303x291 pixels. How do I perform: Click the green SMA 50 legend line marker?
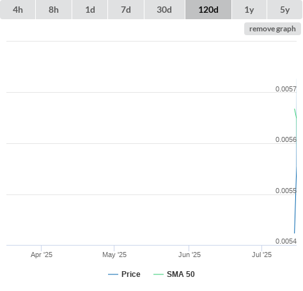(x=159, y=274)
